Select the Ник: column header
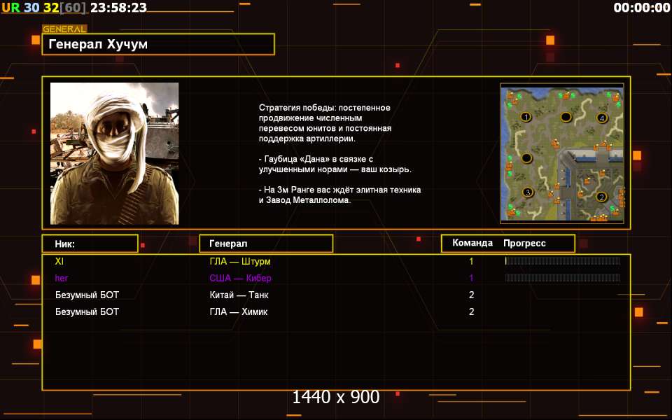The height and width of the screenshot is (420, 672). (x=89, y=244)
